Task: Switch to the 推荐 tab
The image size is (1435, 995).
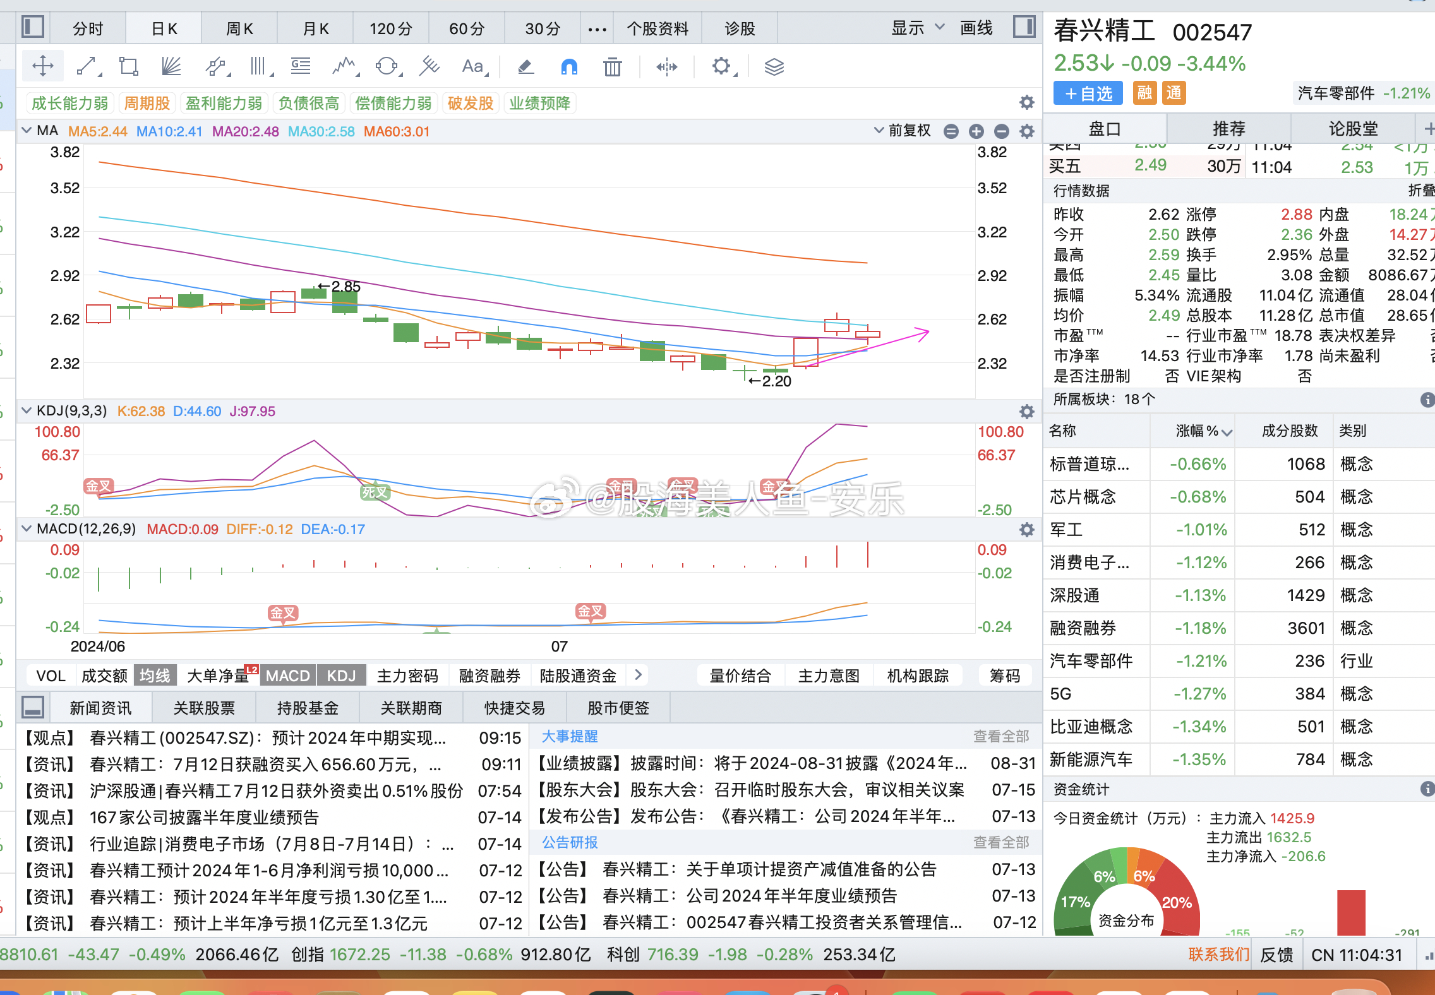Action: (1228, 129)
